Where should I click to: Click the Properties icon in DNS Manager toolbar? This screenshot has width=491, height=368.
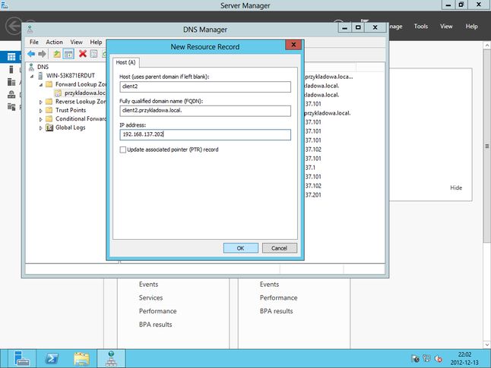point(93,54)
